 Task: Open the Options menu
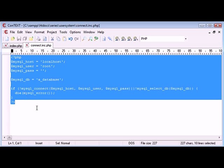tap(75, 32)
